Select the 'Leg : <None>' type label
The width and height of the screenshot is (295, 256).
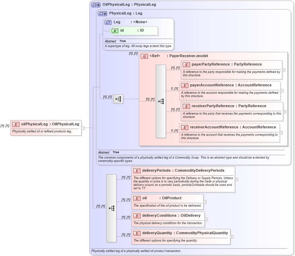tap(131, 22)
